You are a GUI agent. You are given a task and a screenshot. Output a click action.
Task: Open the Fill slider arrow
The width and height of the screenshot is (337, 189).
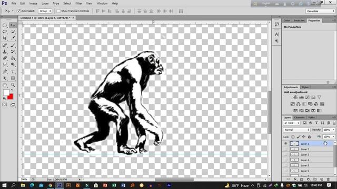pos(333,136)
